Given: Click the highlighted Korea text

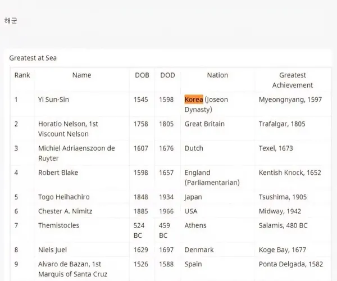Looking at the screenshot, I should pos(194,99).
